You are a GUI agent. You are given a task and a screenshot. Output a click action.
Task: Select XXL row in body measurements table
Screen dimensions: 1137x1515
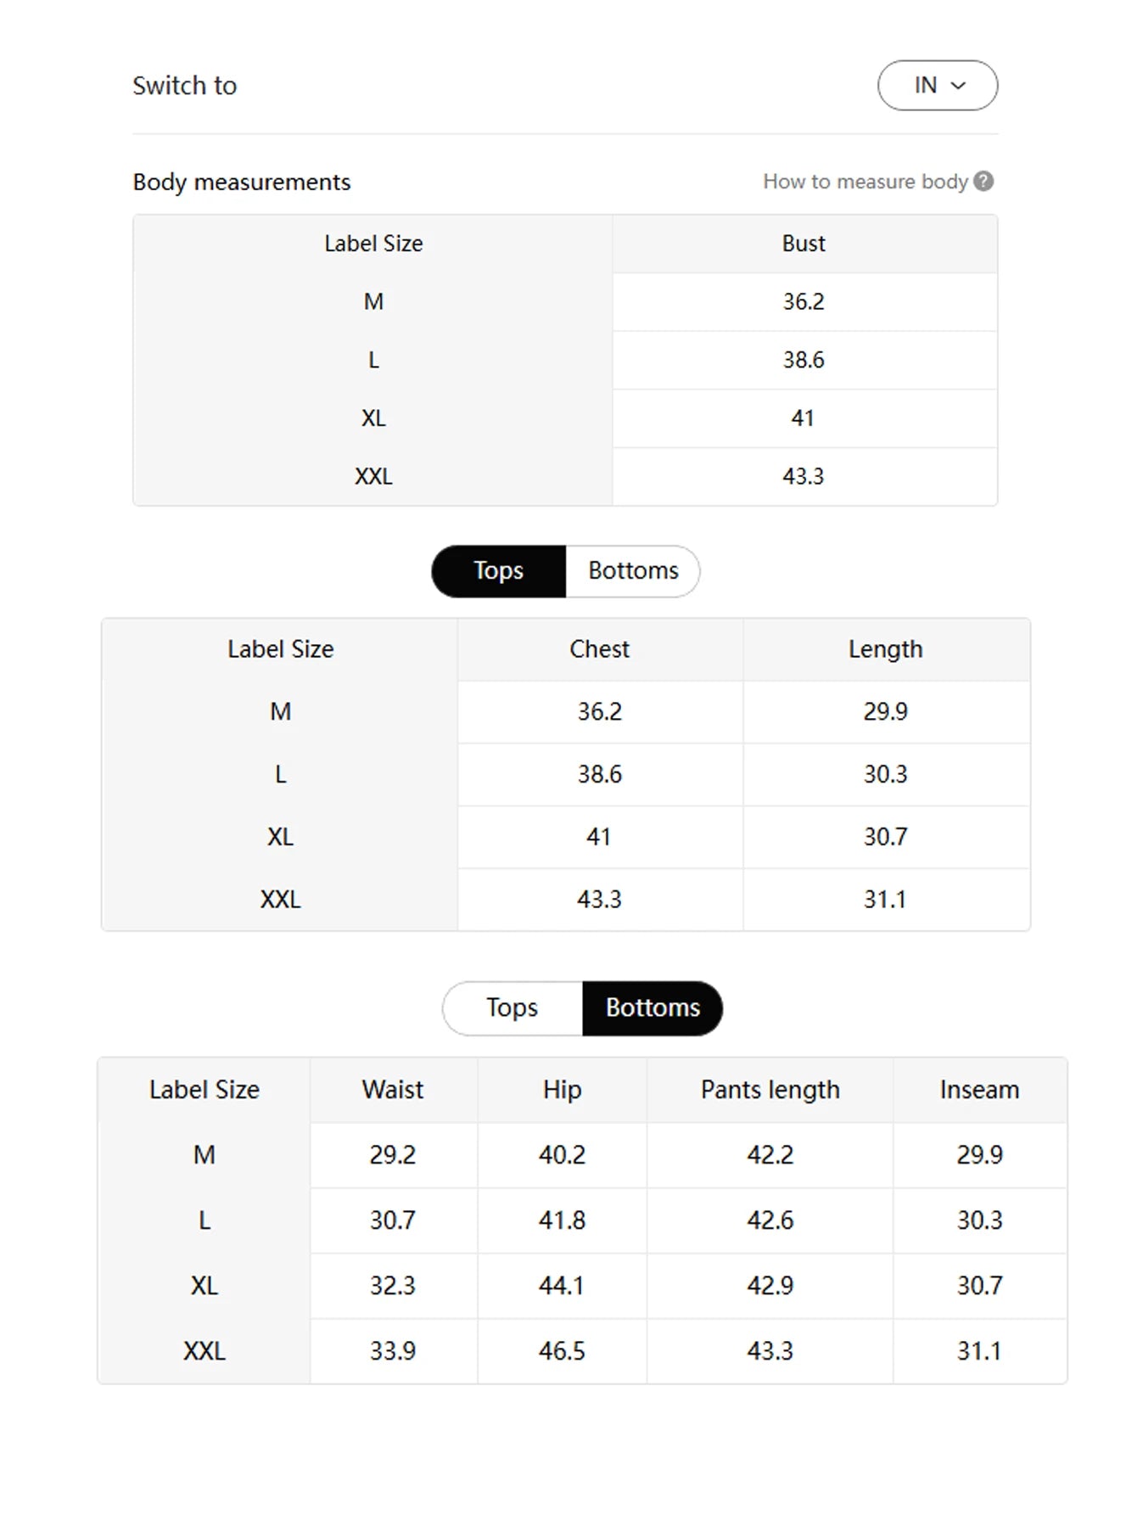pos(565,477)
